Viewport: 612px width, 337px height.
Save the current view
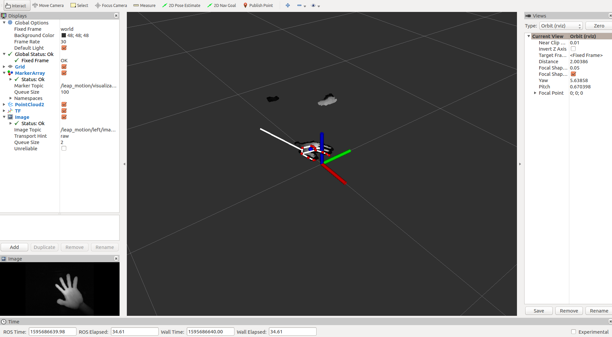pos(538,311)
